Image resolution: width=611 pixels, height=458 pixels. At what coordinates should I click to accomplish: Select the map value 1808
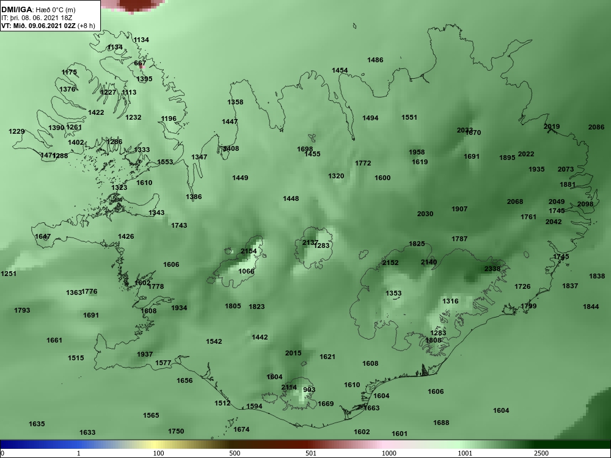pyautogui.click(x=433, y=340)
